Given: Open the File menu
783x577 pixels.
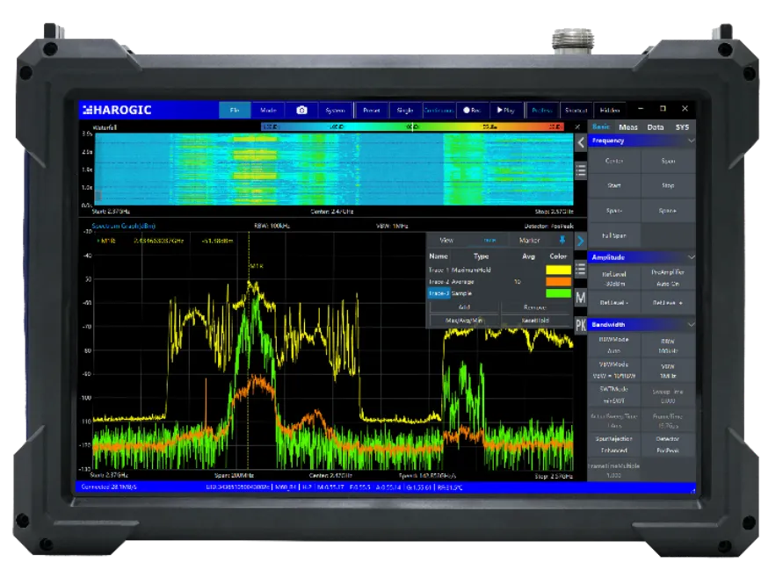Looking at the screenshot, I should [235, 111].
